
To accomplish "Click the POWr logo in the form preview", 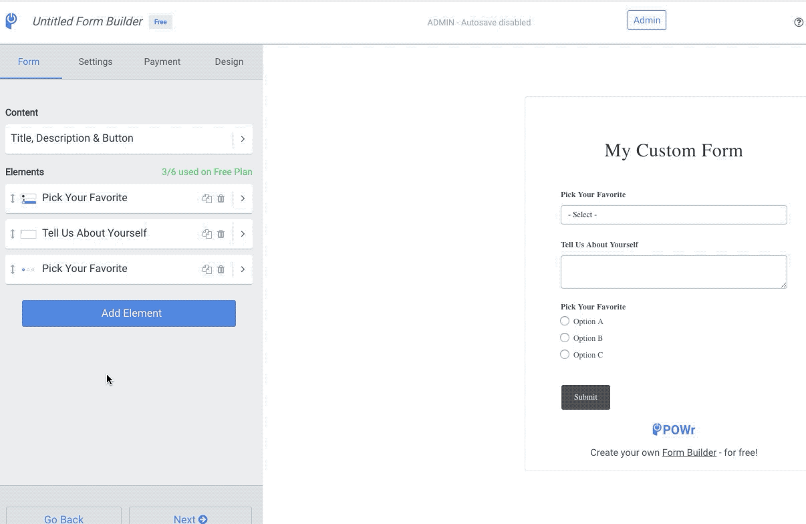I will (x=673, y=429).
